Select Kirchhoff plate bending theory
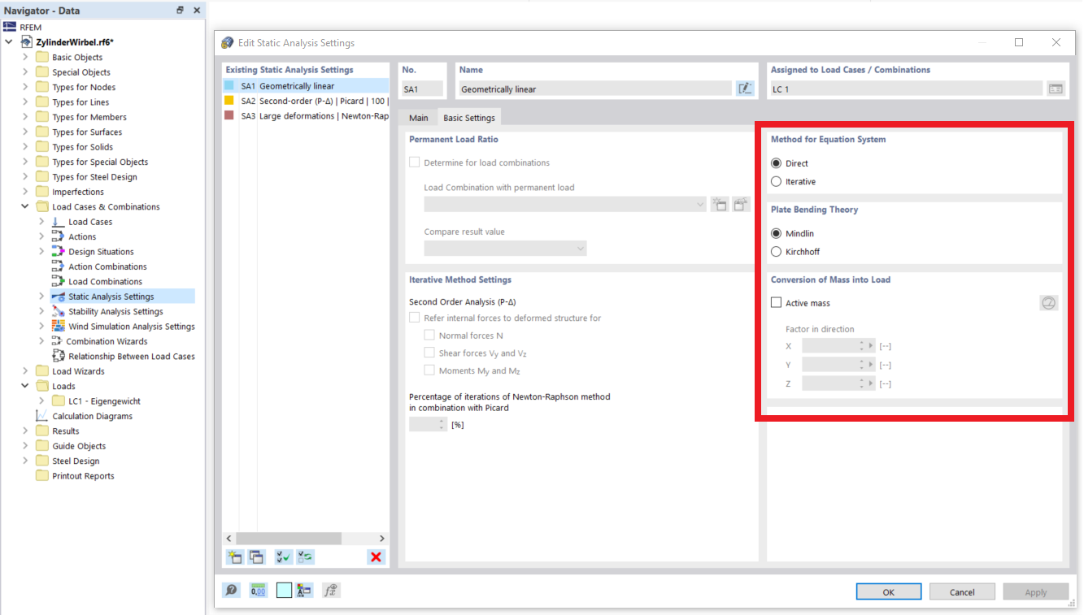This screenshot has width=1084, height=615. click(x=777, y=251)
